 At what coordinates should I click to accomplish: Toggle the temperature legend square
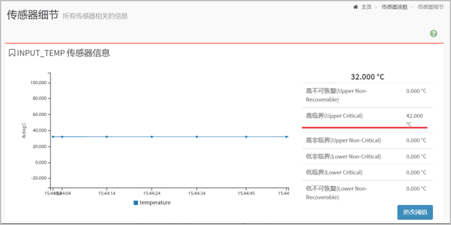coord(136,203)
